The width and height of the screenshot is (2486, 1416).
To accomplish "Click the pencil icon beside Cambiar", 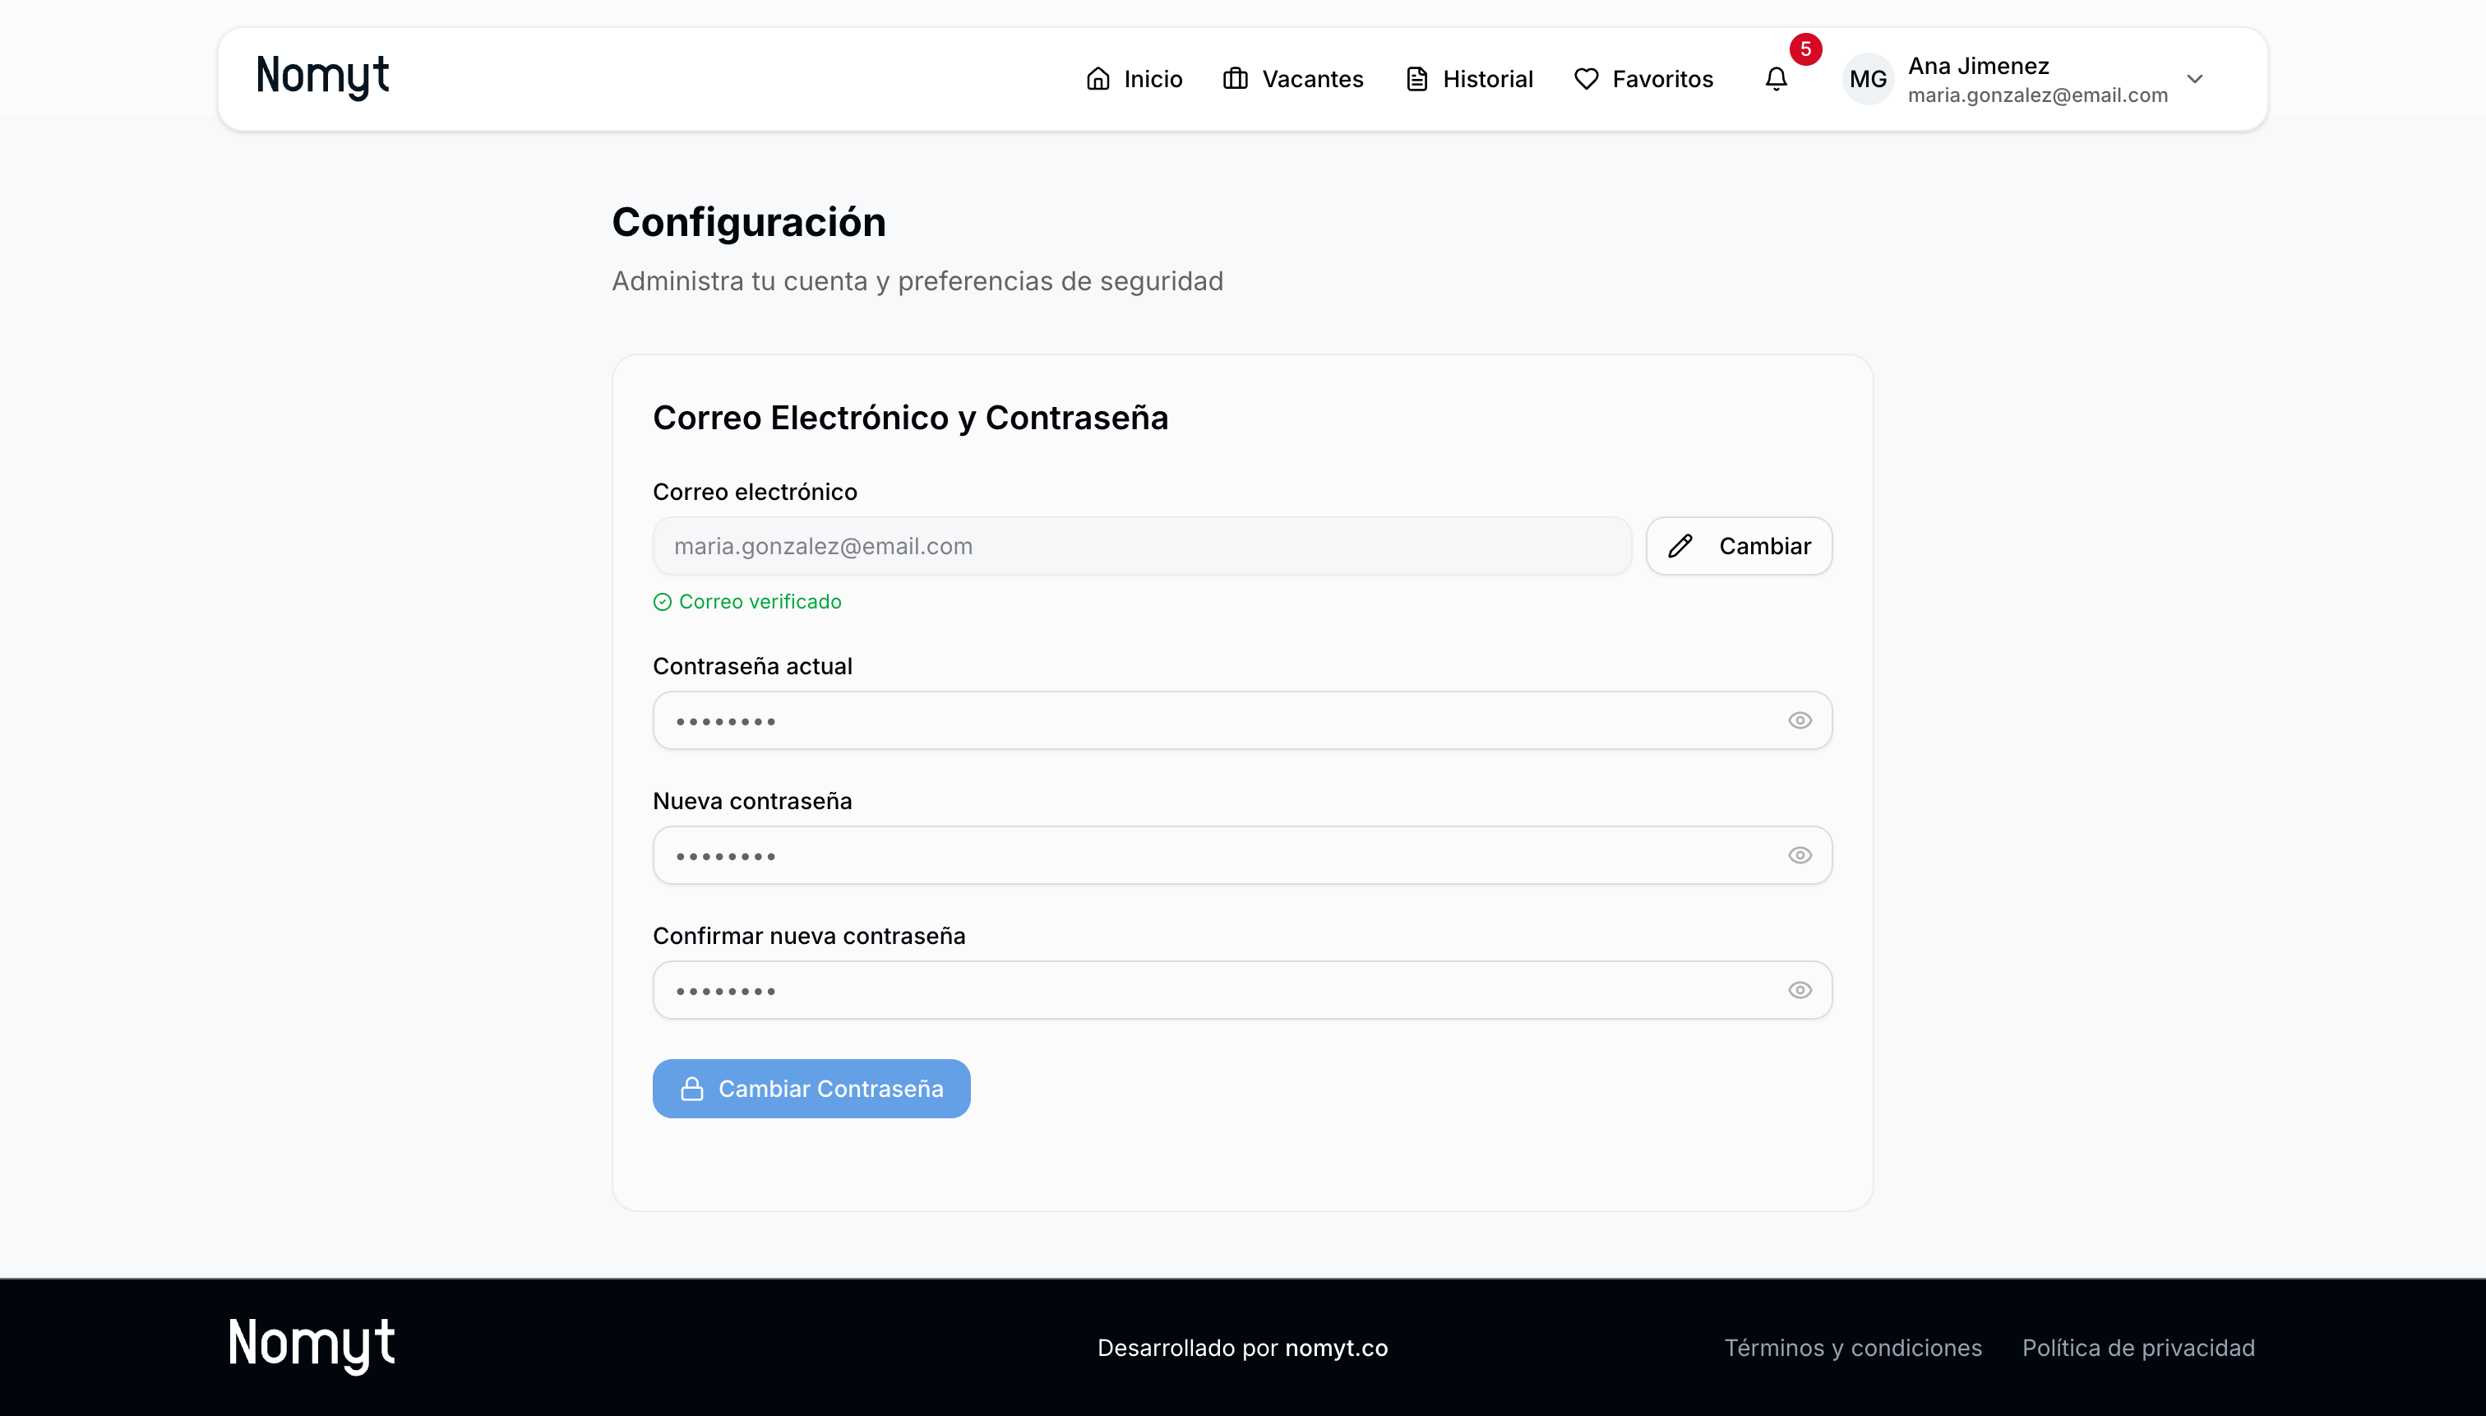I will point(1680,547).
